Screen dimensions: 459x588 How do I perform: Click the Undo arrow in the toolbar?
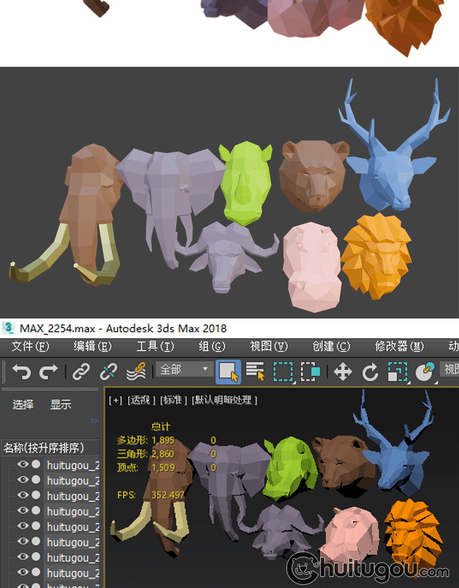click(x=21, y=371)
